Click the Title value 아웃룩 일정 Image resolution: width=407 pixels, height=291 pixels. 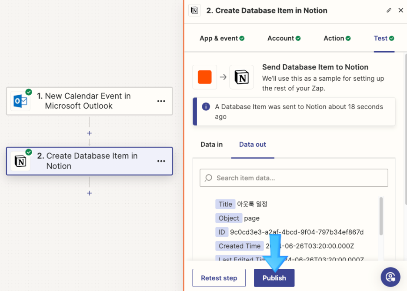252,204
